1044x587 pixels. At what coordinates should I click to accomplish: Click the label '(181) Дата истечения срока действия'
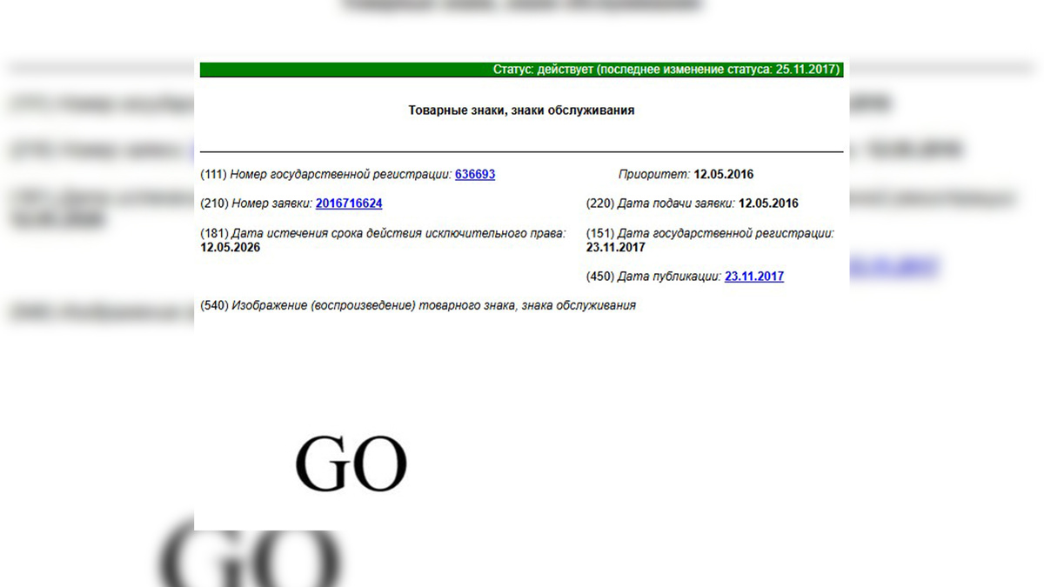(383, 233)
